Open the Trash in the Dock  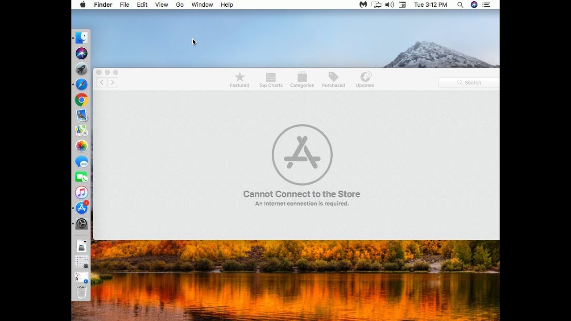point(81,292)
